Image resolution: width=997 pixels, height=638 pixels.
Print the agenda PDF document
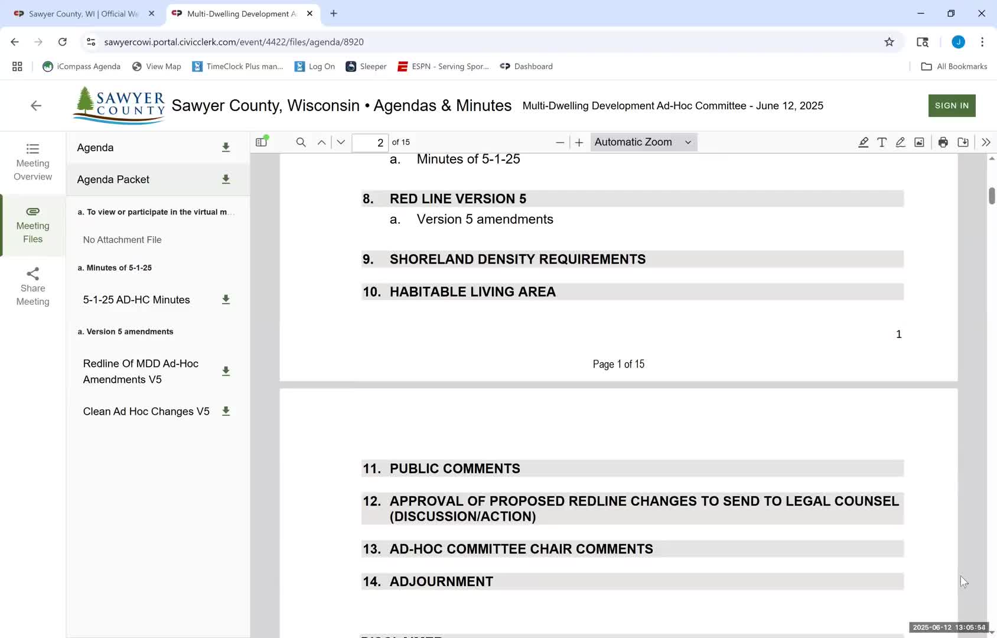coord(943,142)
